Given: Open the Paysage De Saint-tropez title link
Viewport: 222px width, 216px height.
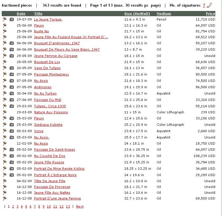Looking at the screenshot, I should point(54,149).
